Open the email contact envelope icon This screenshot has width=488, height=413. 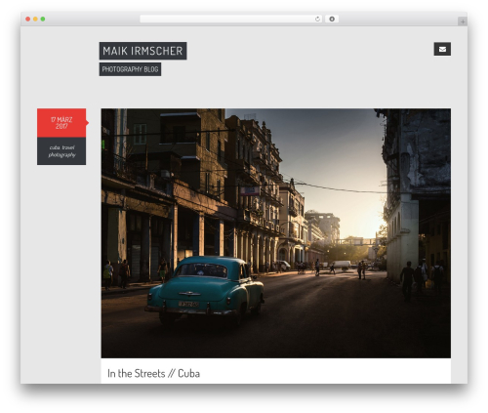click(442, 49)
